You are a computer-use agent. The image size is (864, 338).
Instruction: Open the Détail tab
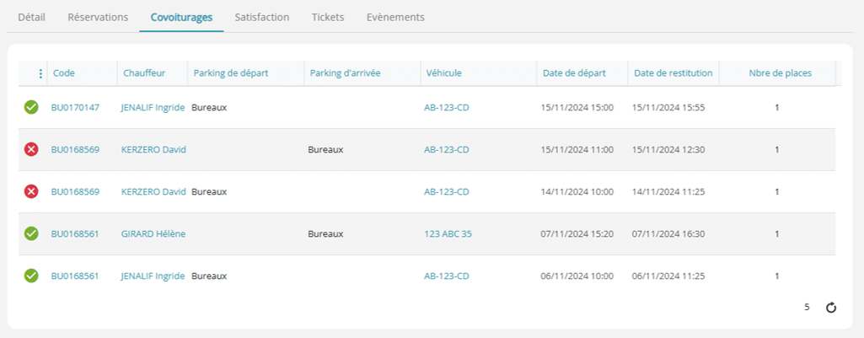click(x=31, y=17)
